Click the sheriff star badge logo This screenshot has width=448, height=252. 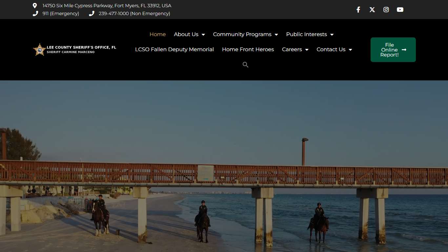pyautogui.click(x=40, y=49)
